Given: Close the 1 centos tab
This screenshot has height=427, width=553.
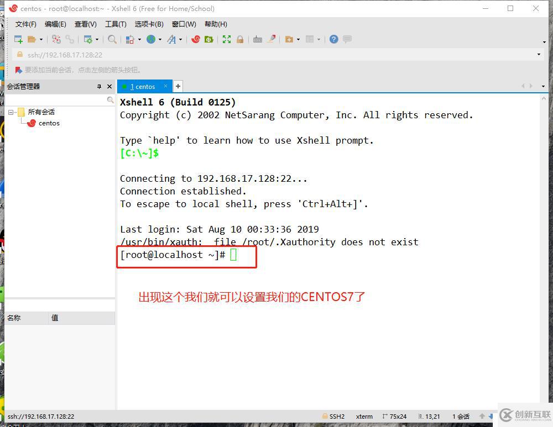Looking at the screenshot, I should [x=165, y=86].
